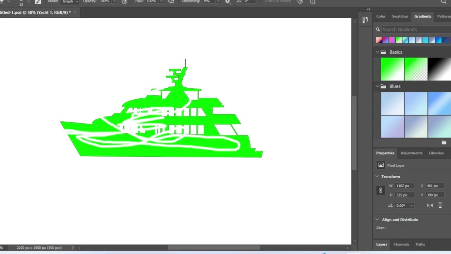Click the rotation angle icon in Transform
The width and height of the screenshot is (451, 254).
(390, 205)
